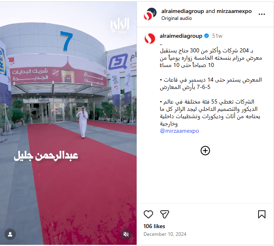The height and width of the screenshot is (246, 274).
Task: Load more comments with plus circle
Action: (x=205, y=151)
